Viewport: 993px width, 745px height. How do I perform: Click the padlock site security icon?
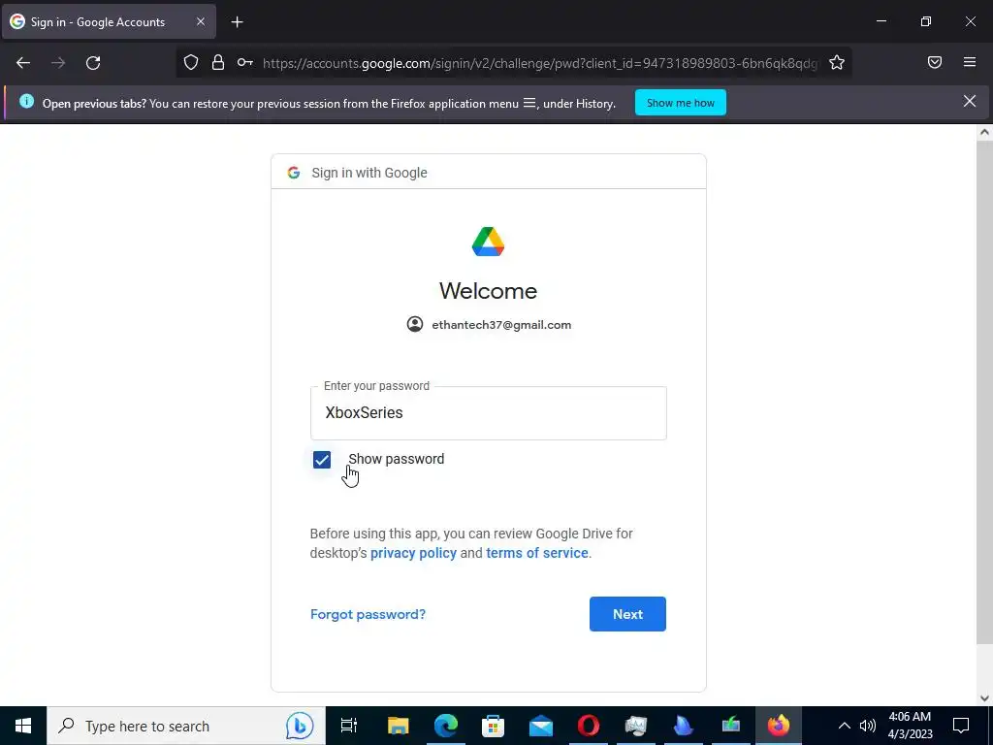[218, 62]
